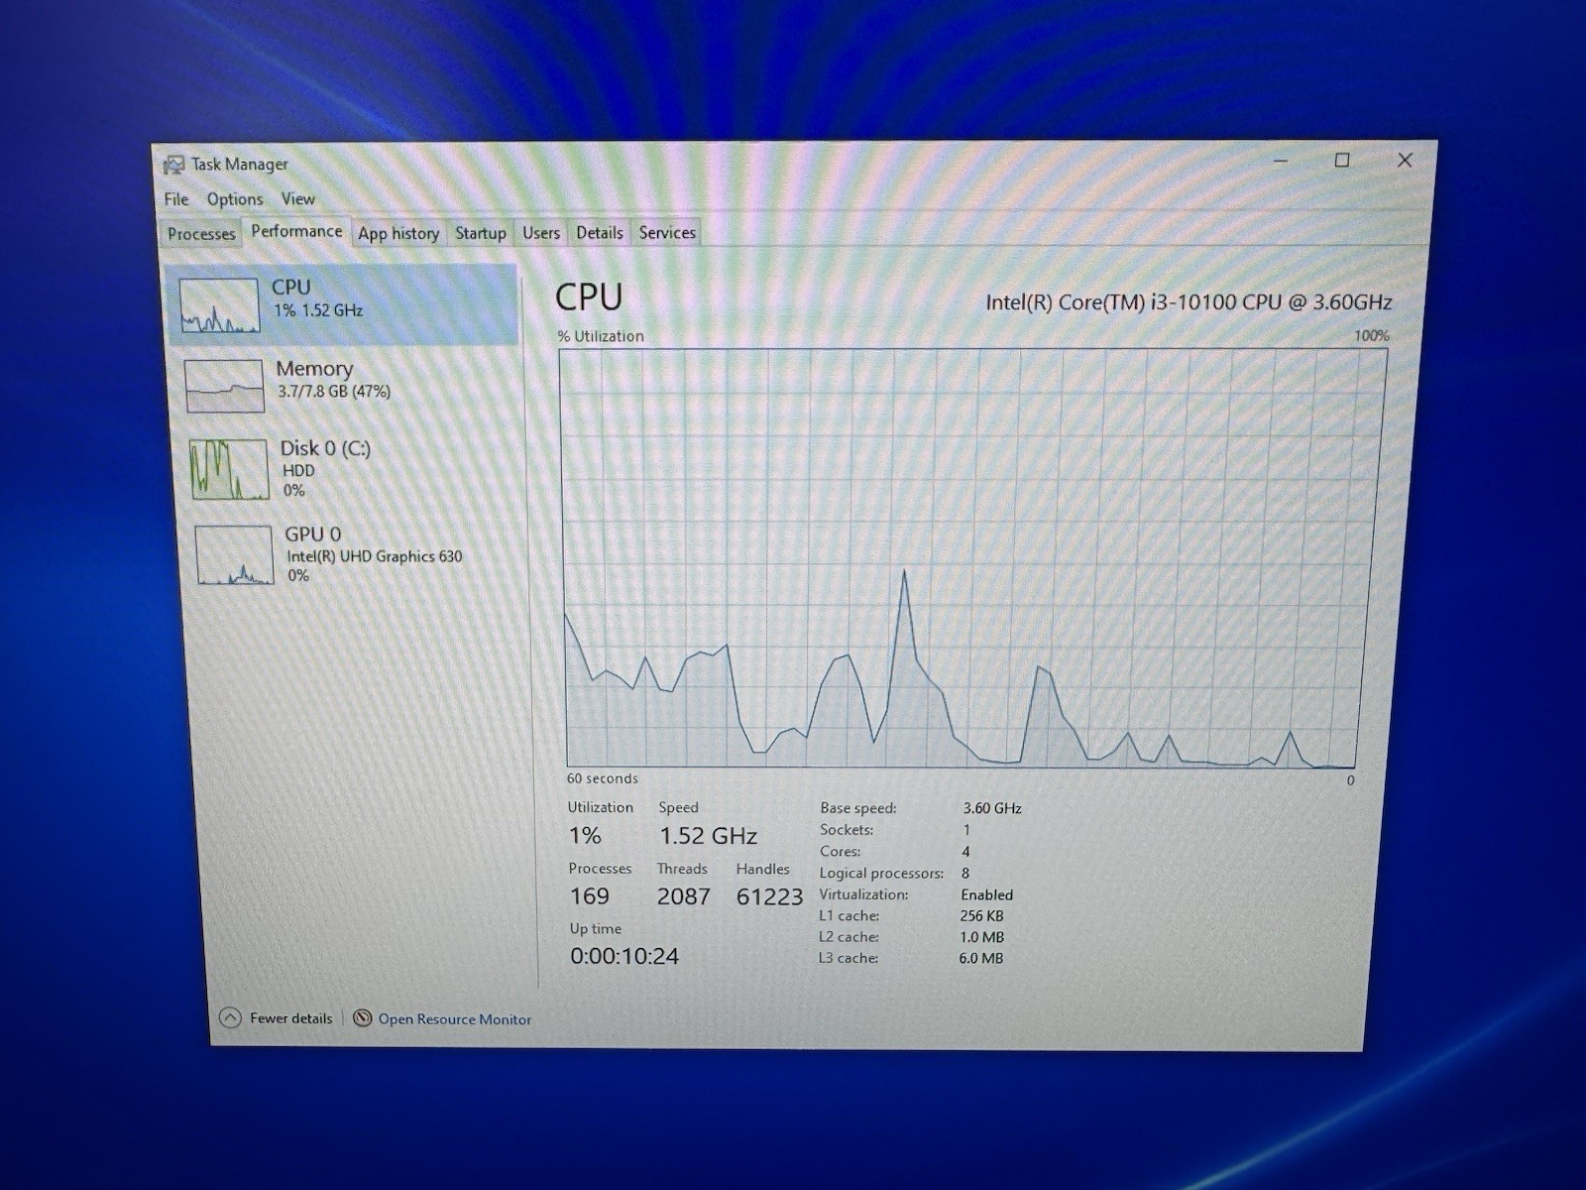The width and height of the screenshot is (1586, 1190).
Task: Switch to the App history tab
Action: point(398,233)
